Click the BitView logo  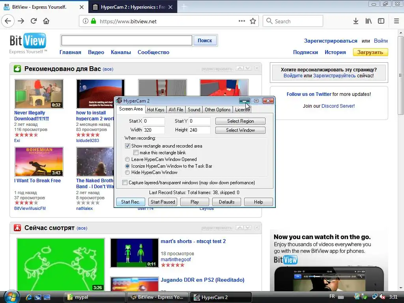coord(28,41)
